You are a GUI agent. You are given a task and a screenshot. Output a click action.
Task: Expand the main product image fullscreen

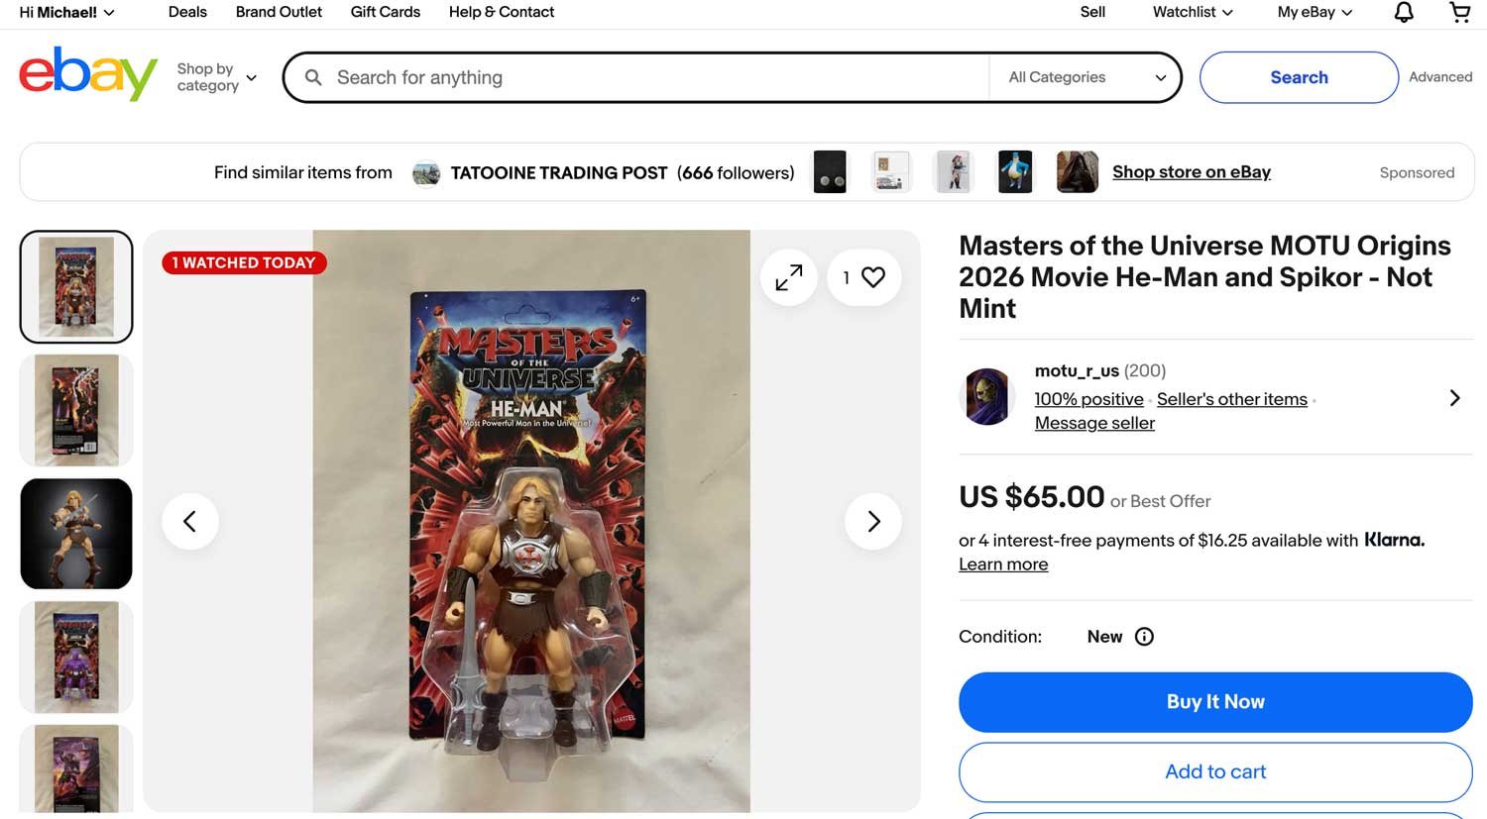point(788,277)
